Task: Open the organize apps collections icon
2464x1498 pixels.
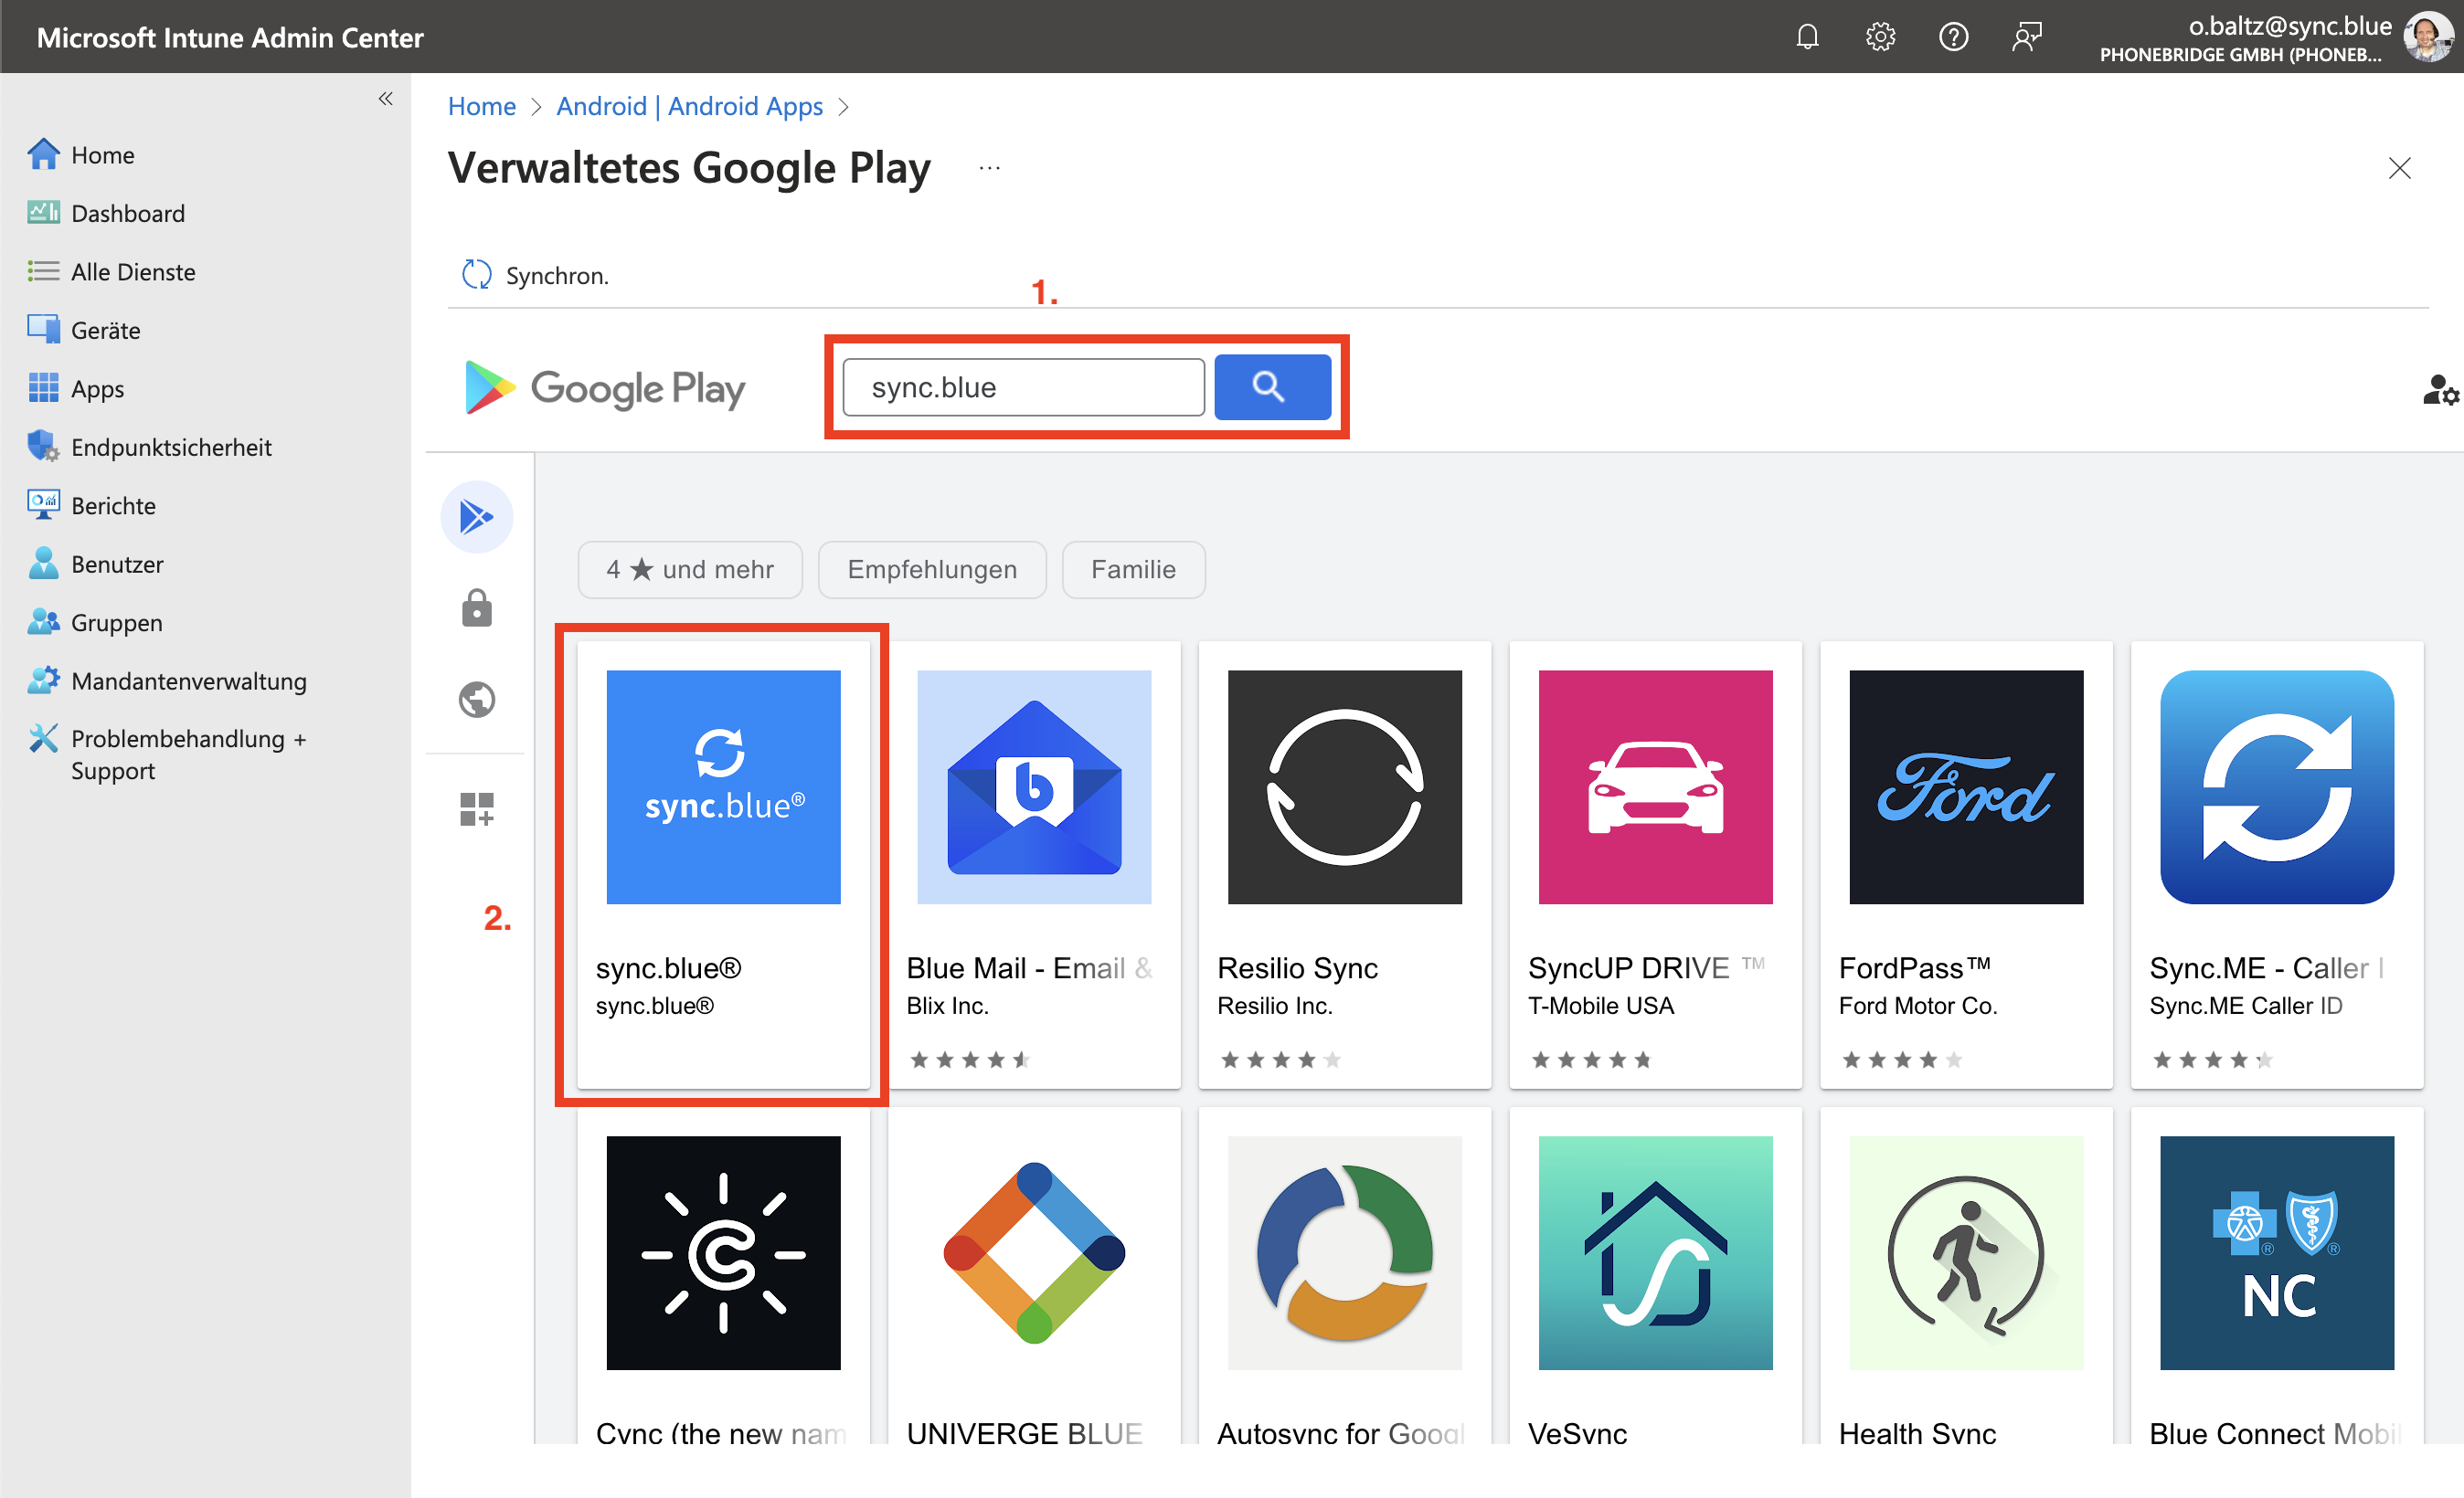Action: (x=477, y=809)
